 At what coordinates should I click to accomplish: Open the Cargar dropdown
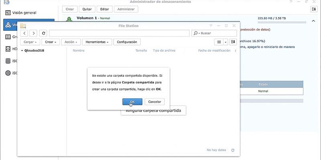[30, 42]
